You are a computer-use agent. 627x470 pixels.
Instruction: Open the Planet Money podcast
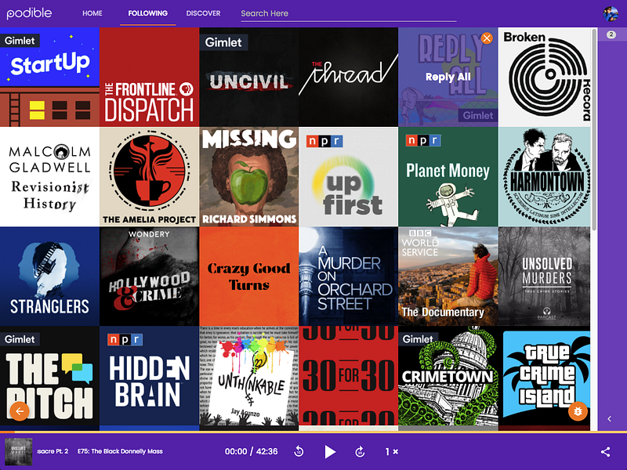click(448, 177)
